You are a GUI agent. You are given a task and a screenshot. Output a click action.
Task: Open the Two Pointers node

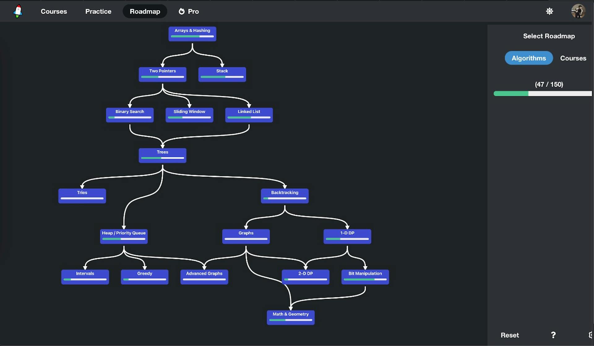click(162, 74)
